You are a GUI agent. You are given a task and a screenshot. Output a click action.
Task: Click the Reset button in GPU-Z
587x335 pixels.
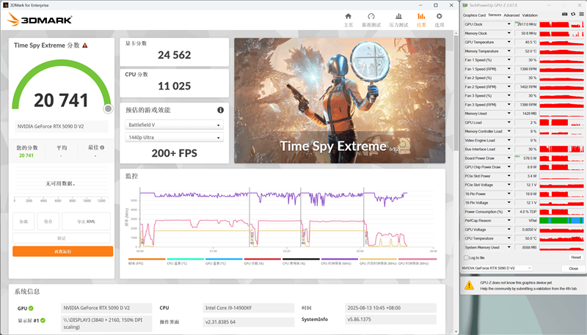click(576, 257)
